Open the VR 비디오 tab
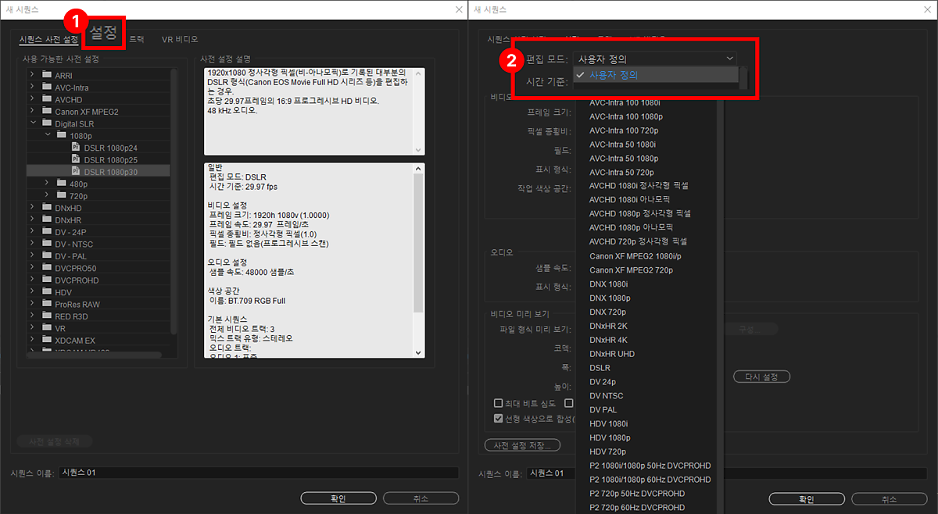The height and width of the screenshot is (514, 938). pos(180,39)
